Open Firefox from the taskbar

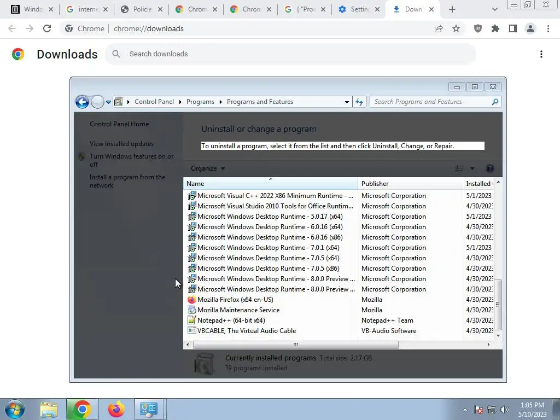pyautogui.click(x=116, y=409)
